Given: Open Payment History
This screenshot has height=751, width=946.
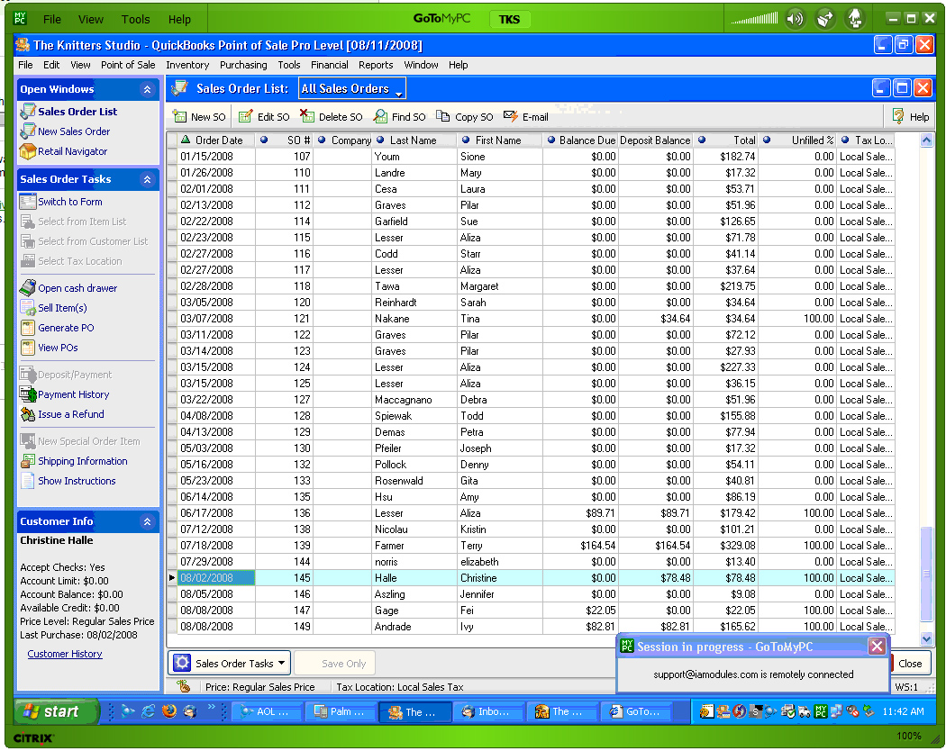Looking at the screenshot, I should (x=74, y=394).
